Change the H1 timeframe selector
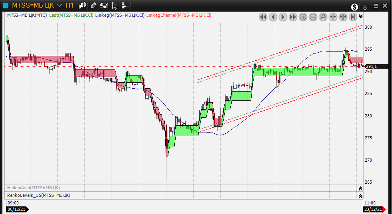392x214 pixels. pos(70,6)
